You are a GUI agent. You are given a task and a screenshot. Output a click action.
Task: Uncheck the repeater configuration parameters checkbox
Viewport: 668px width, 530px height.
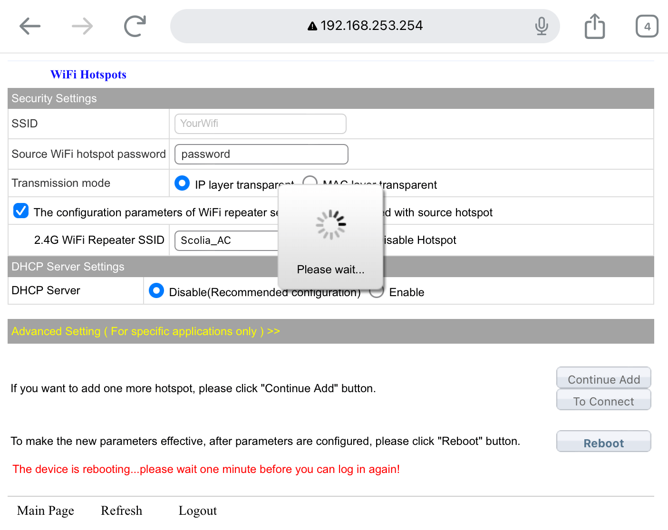point(21,211)
